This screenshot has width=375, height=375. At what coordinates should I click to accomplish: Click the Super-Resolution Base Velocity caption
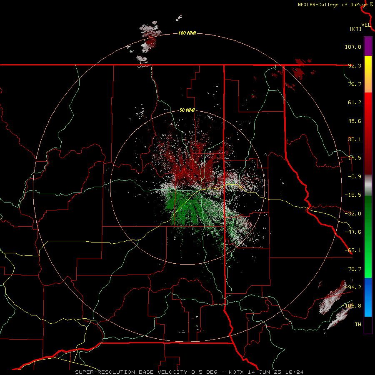point(190,372)
